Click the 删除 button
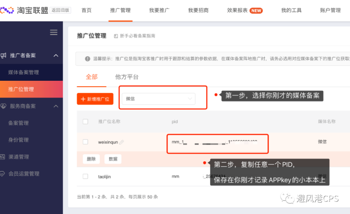Image resolution: width=350 pixels, height=214 pixels. pyautogui.click(x=91, y=159)
